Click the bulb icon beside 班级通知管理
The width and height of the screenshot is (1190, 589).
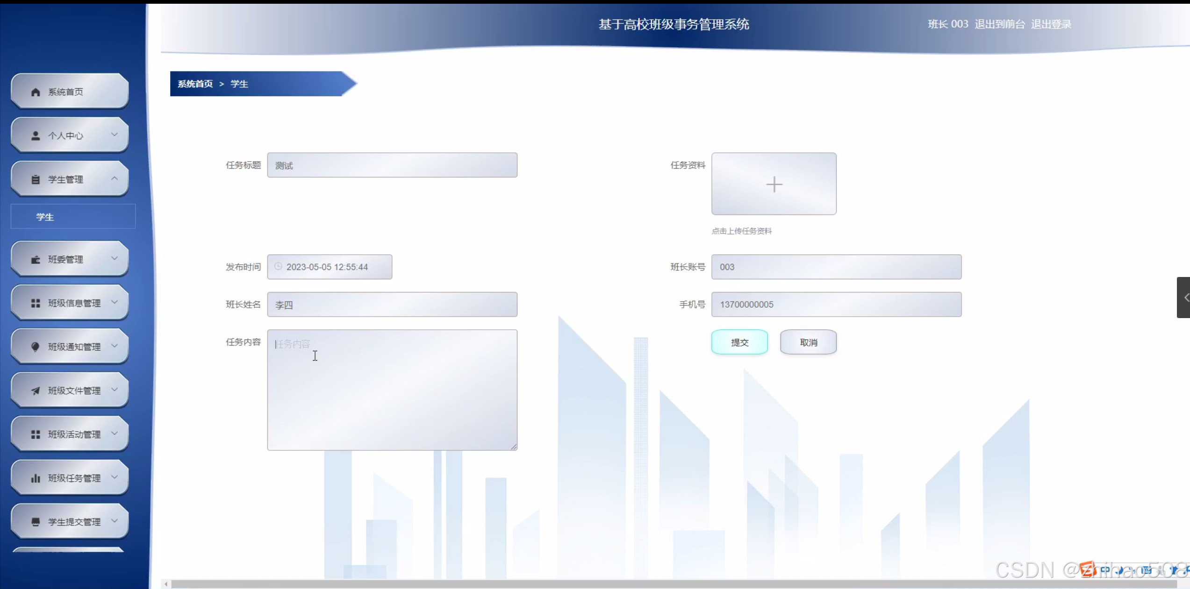coord(36,347)
